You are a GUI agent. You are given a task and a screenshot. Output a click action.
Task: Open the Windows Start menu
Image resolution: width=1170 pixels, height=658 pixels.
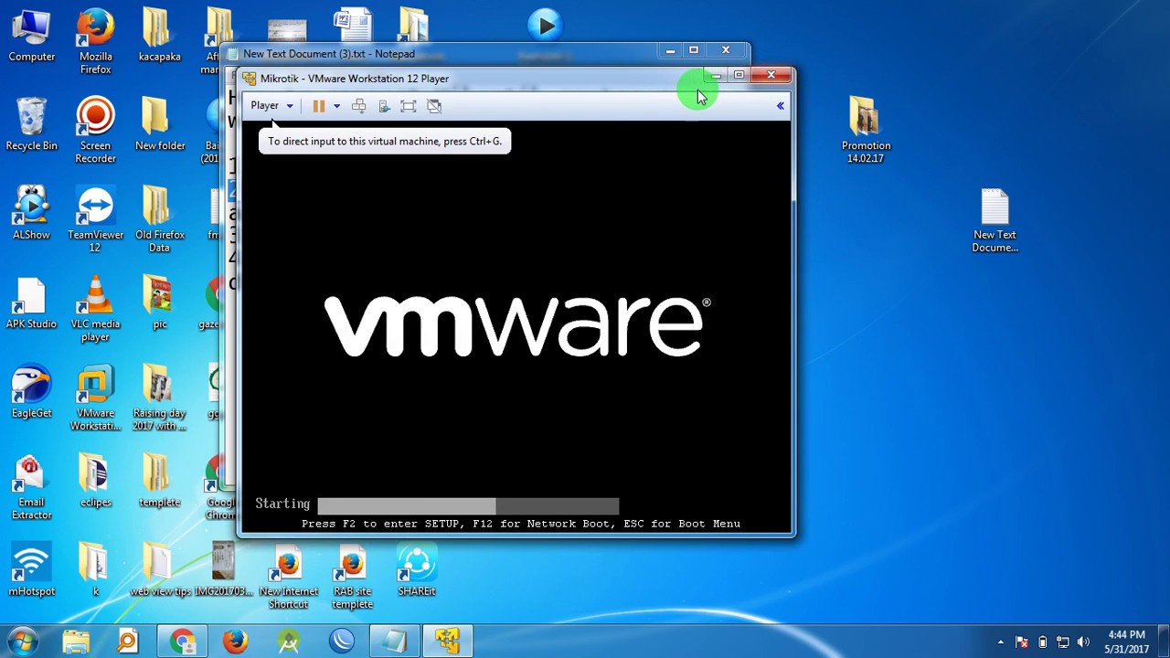tap(23, 641)
